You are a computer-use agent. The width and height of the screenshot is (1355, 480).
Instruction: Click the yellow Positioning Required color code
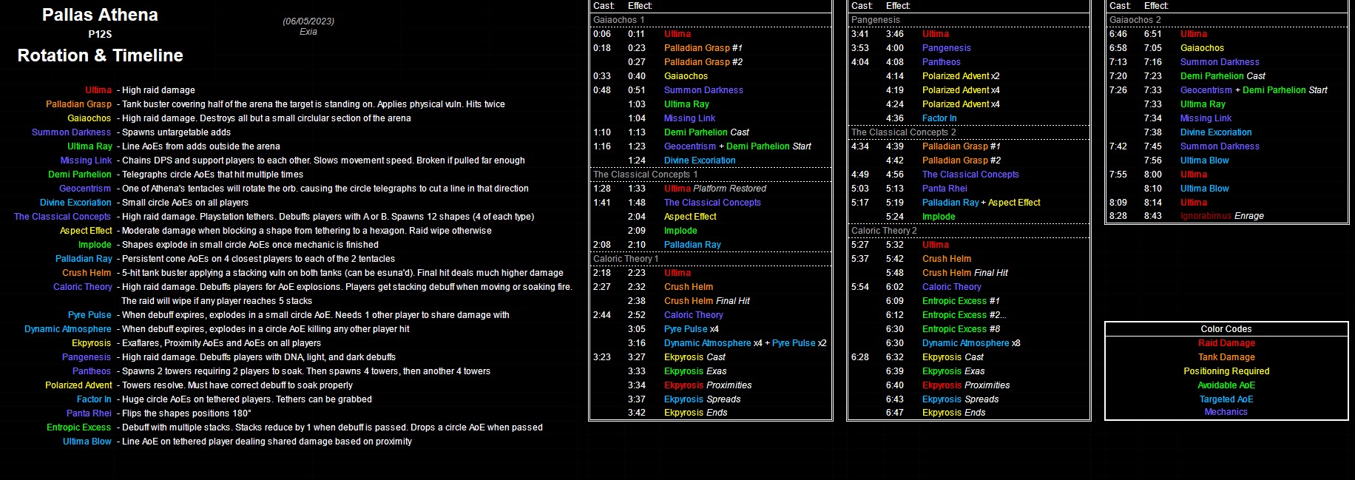(x=1226, y=371)
